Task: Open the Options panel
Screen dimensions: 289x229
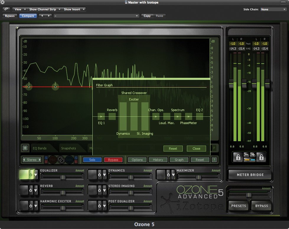Action: 137,160
